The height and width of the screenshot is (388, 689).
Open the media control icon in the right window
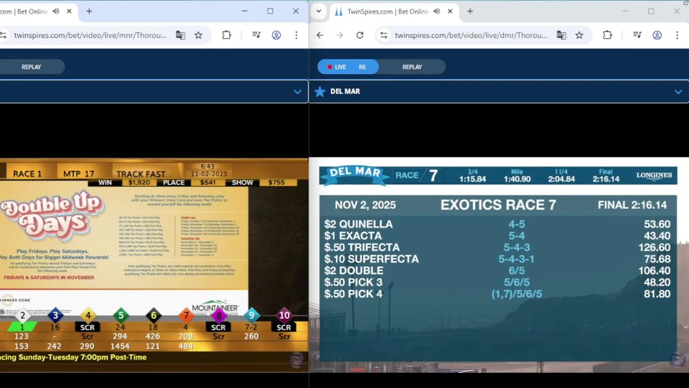coord(637,35)
